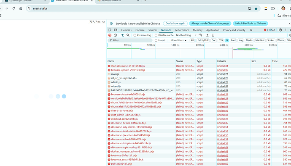Go to the browser home page icon
The image size is (291, 166).
pyautogui.click(x=21, y=8)
